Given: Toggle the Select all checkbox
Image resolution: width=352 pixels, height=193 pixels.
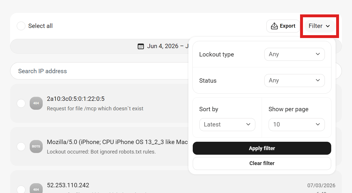Looking at the screenshot, I should point(21,26).
